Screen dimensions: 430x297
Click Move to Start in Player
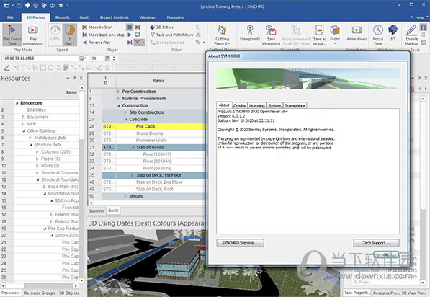pyautogui.click(x=98, y=27)
